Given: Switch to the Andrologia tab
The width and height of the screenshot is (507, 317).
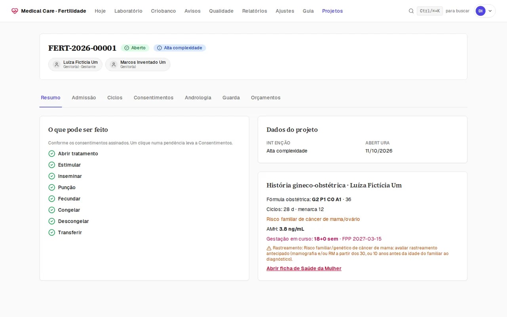Looking at the screenshot, I should 198,98.
